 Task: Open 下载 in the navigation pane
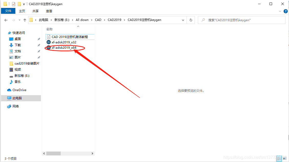click(17, 45)
